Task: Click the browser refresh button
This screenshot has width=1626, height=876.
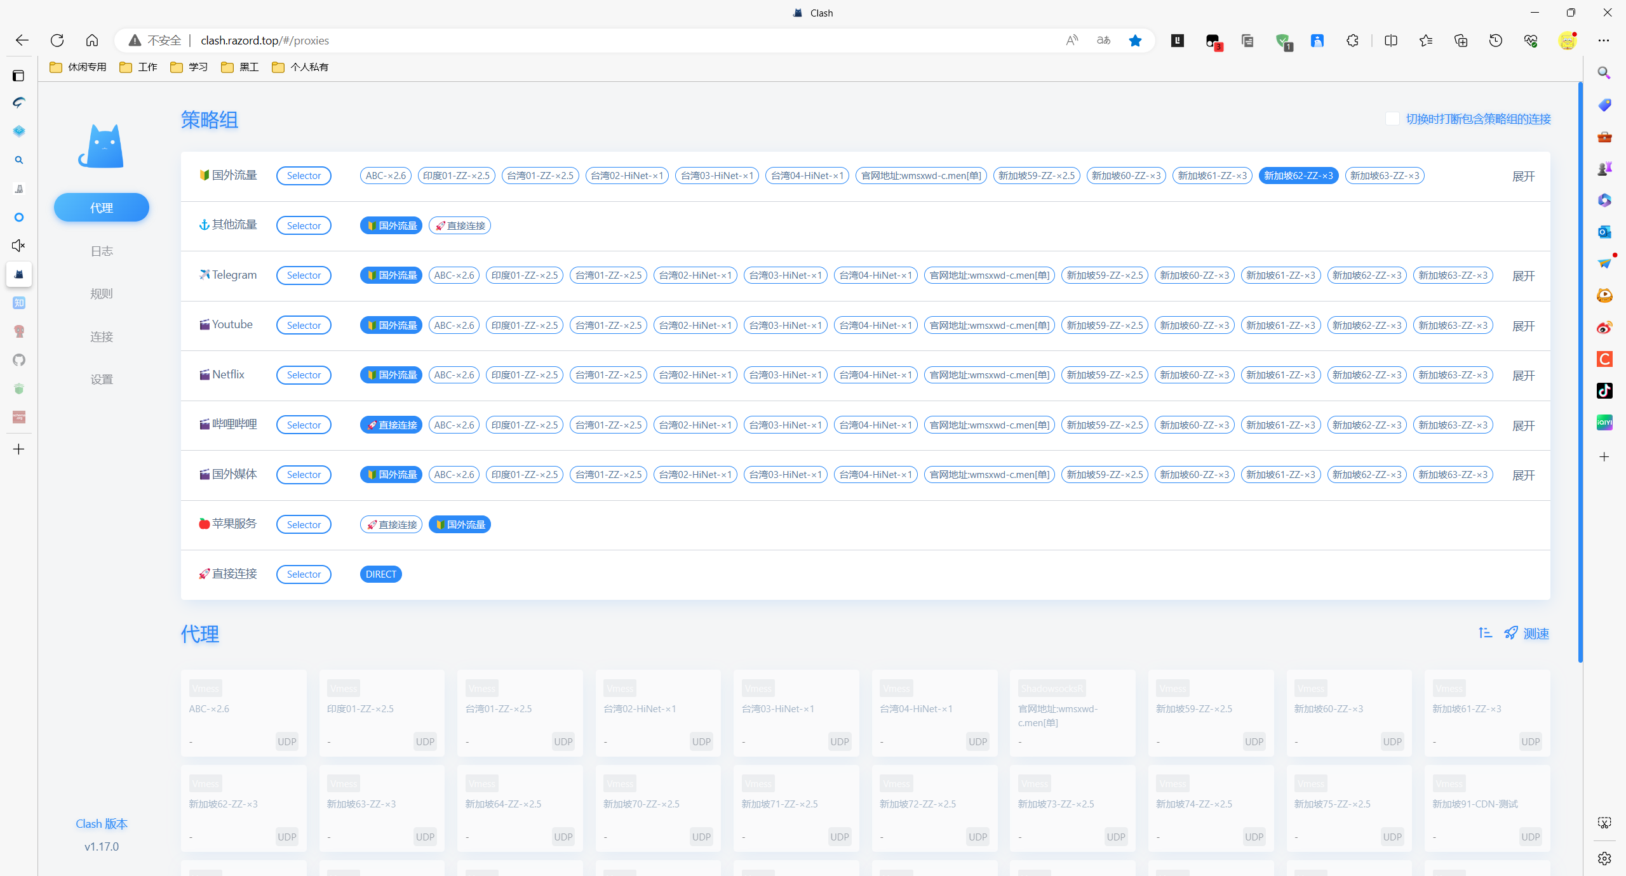Action: (57, 41)
